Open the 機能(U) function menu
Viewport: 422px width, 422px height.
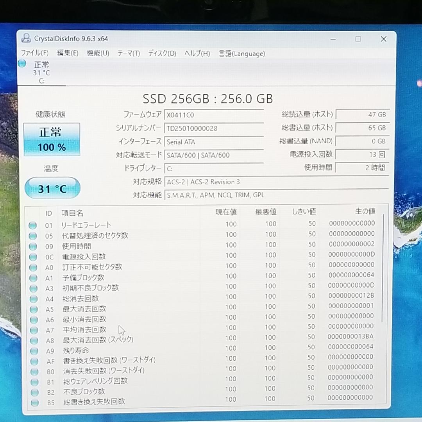(x=98, y=54)
